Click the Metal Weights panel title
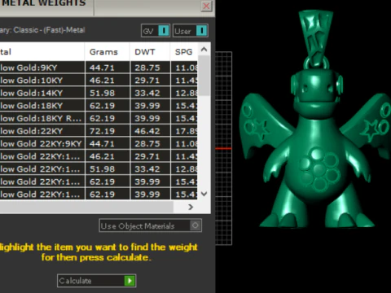391x293 pixels. [x=43, y=3]
